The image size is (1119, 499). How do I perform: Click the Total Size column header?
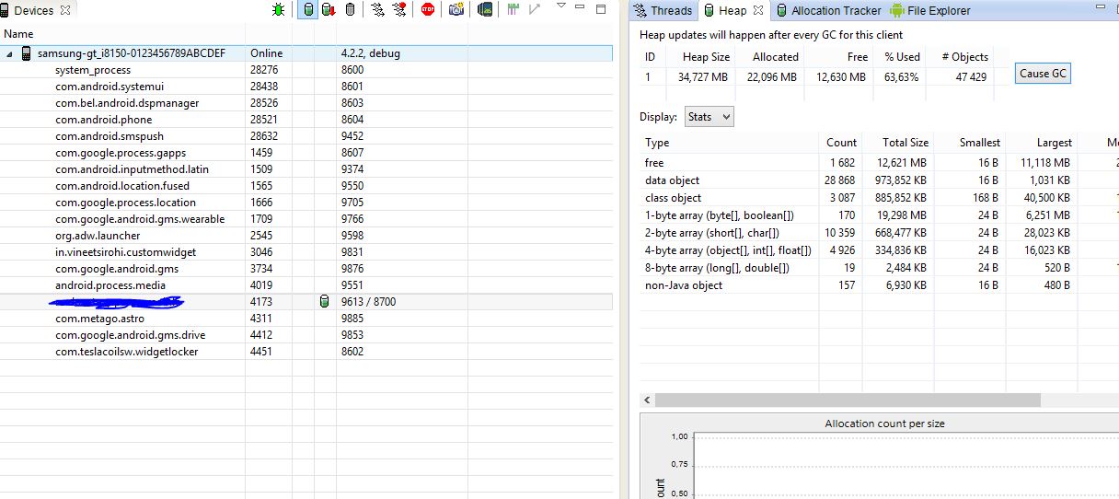point(898,143)
